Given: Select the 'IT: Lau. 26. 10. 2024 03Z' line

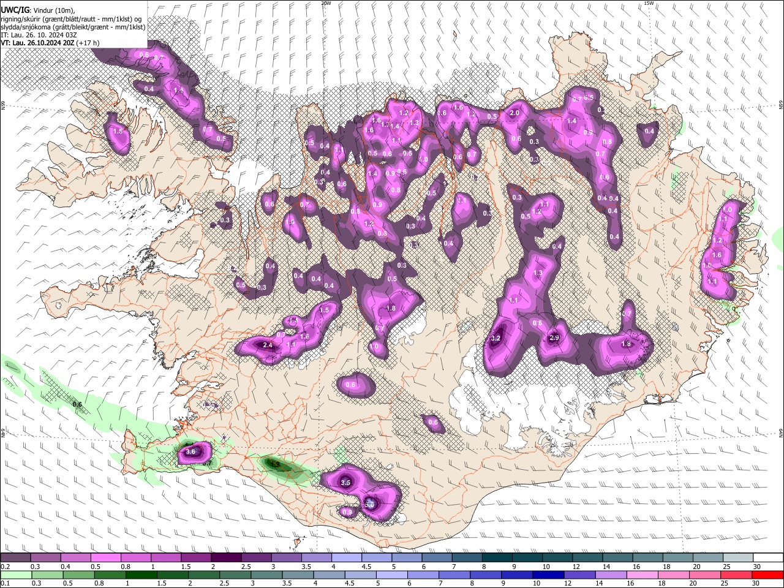Looking at the screenshot, I should click(39, 35).
